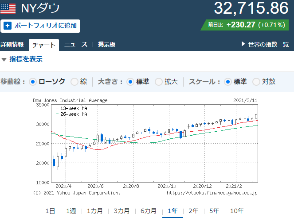Click the 13-week MA legend entry
The image size is (294, 221).
tap(72, 108)
